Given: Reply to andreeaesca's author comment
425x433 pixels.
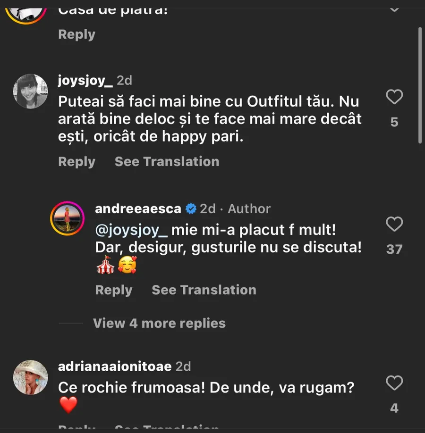Looking at the screenshot, I should (x=113, y=290).
